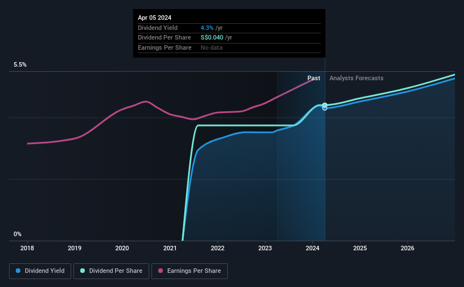Click the 2026 x-axis label

click(x=407, y=248)
